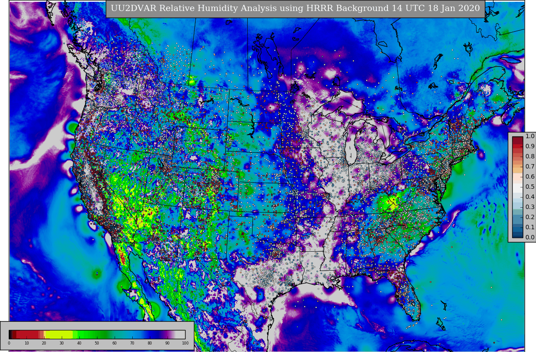Pick the green segment of the humidity colorbar
Screen dimensions: 536x352
(90, 334)
